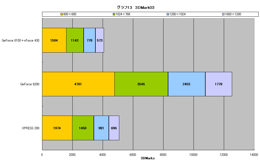This screenshot has height=162, width=260.
Task: Click the 3DMarks axis title
Action: [x=148, y=158]
